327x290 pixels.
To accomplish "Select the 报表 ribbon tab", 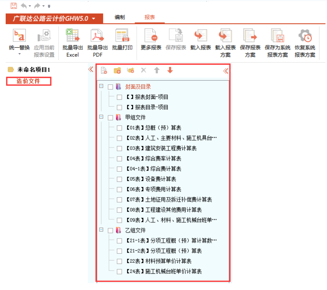I will pos(150,17).
